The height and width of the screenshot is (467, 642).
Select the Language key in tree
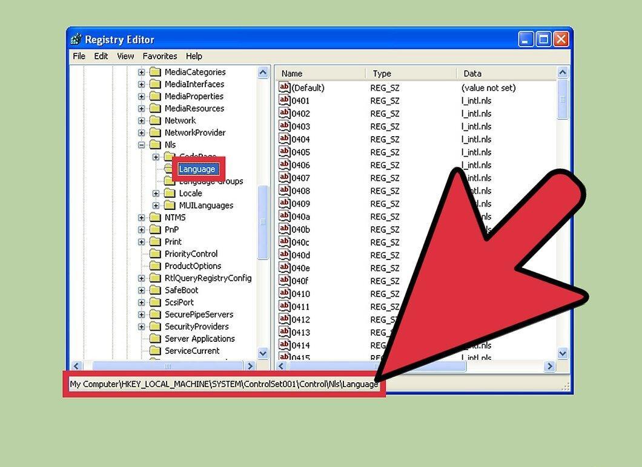[197, 169]
